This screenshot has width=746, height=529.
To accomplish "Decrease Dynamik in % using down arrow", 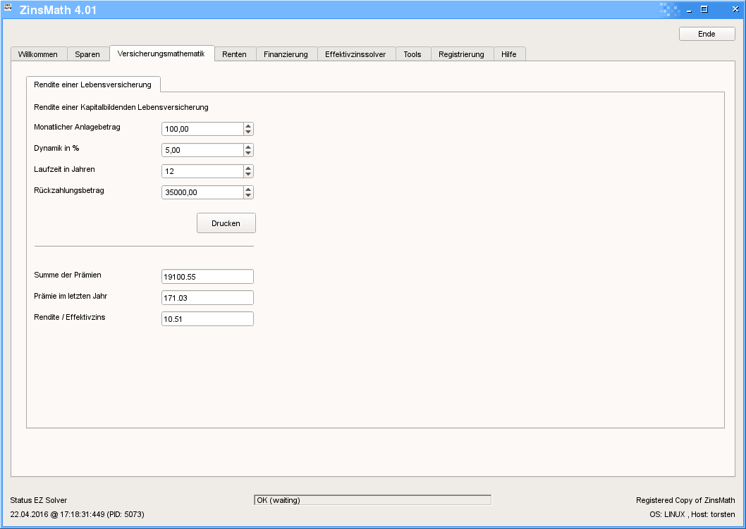I will coord(248,153).
